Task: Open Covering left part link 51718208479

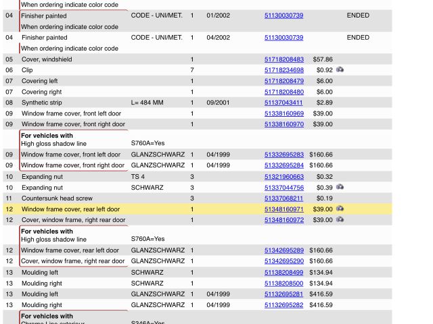Action: [283, 81]
